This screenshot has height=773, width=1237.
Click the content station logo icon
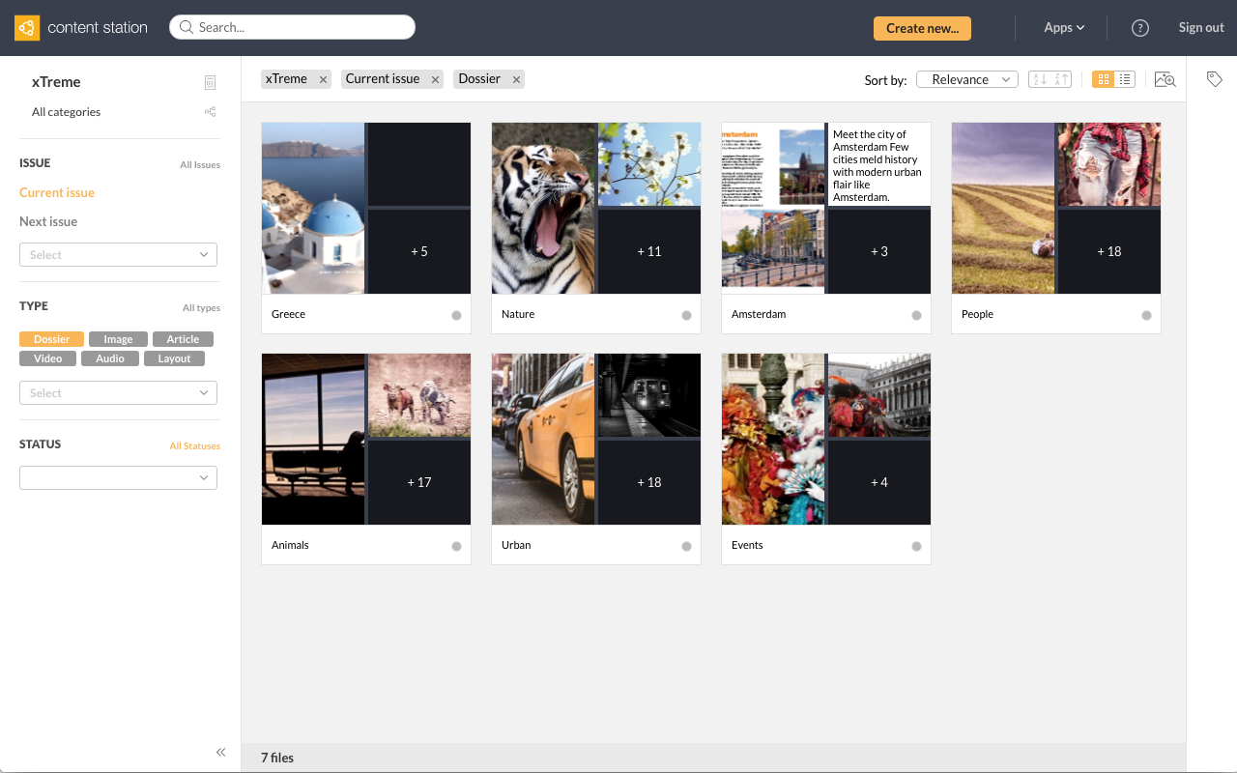(26, 27)
